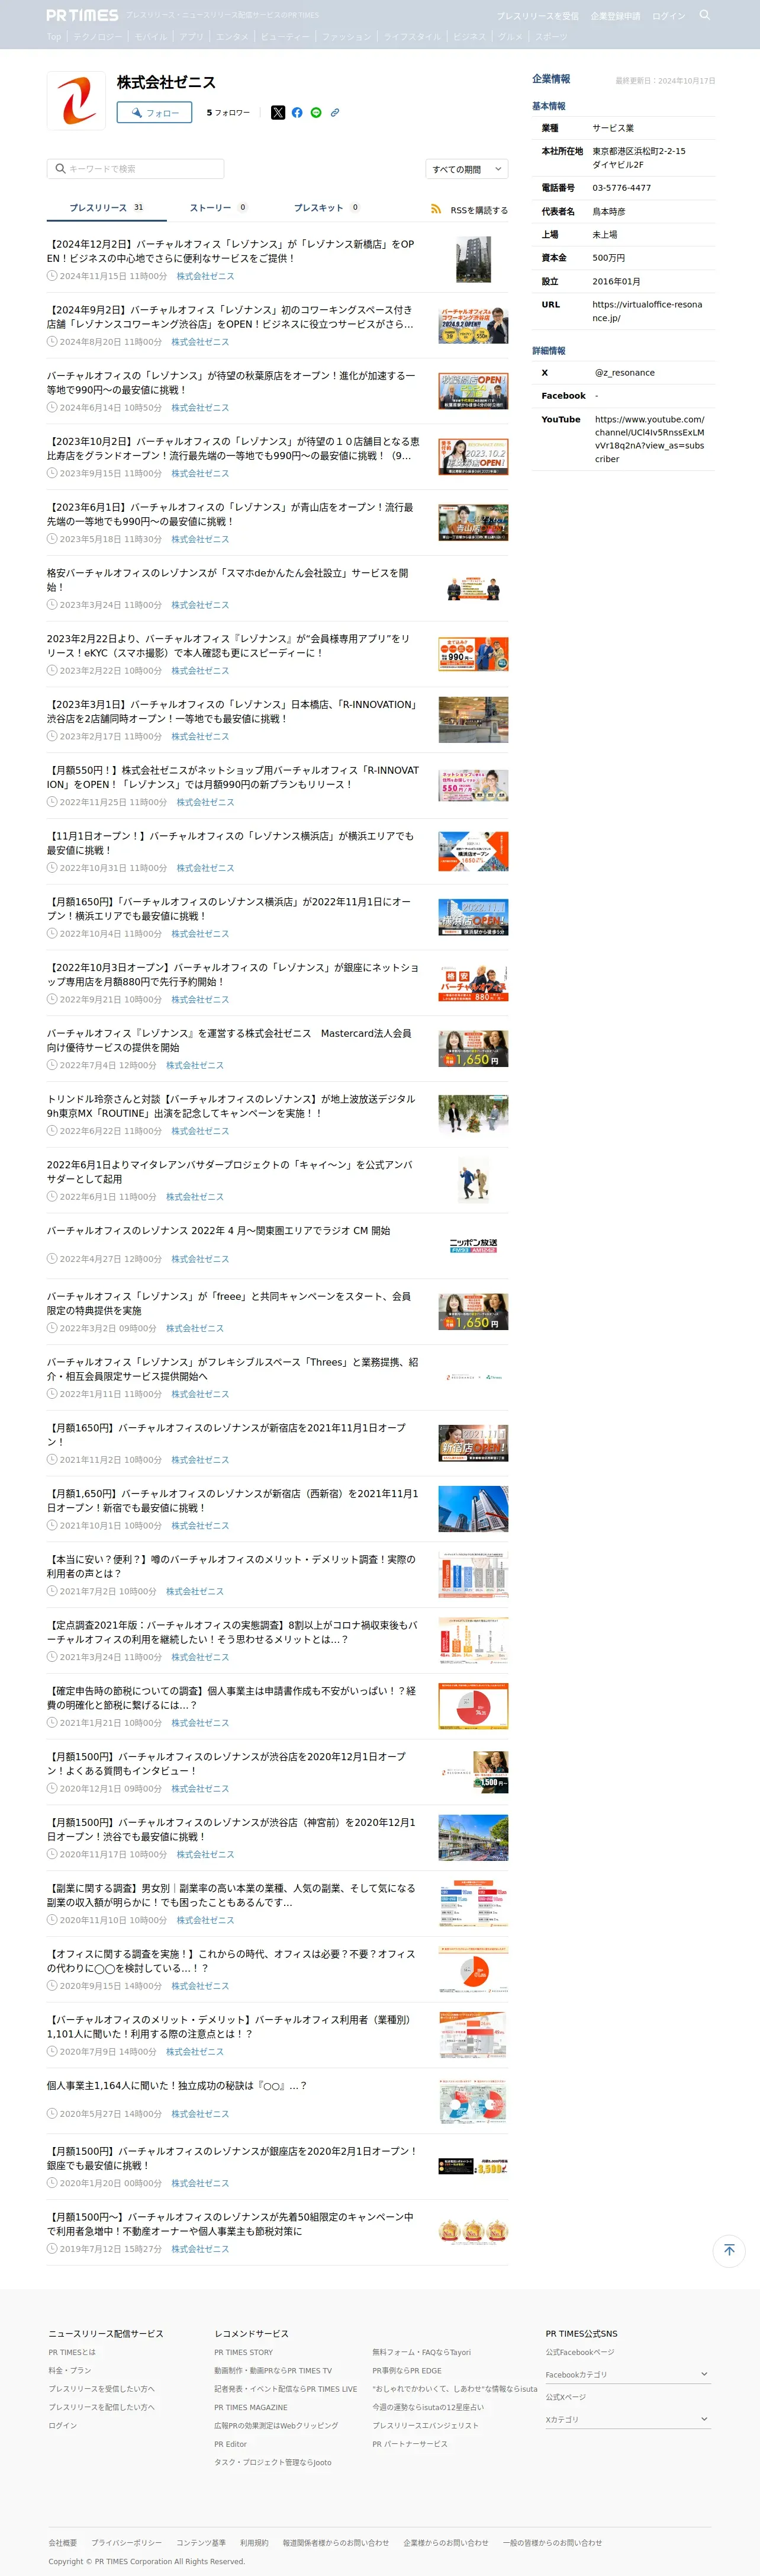This screenshot has width=760, height=2576.
Task: Click the PR TIMES logo
Action: pos(82,15)
